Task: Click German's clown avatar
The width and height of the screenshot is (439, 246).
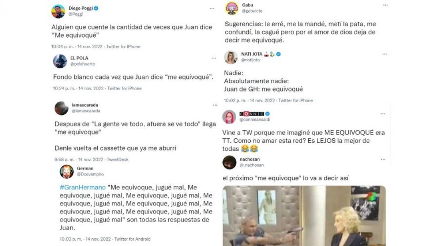Action: click(67, 171)
